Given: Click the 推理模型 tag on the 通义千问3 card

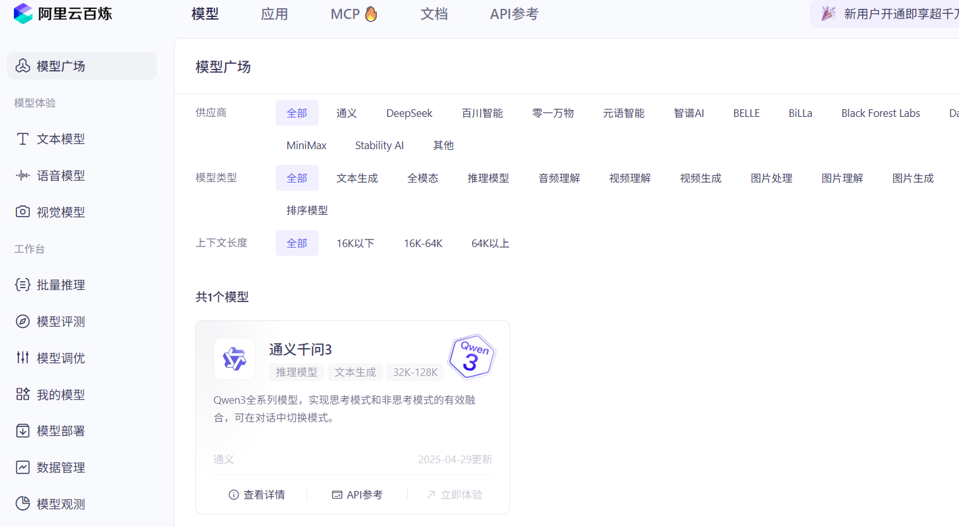Looking at the screenshot, I should click(x=296, y=372).
